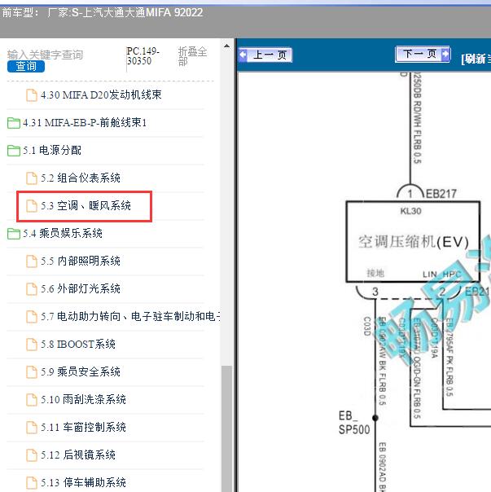Click the EB217 connector label
The image size is (491, 492).
[441, 194]
